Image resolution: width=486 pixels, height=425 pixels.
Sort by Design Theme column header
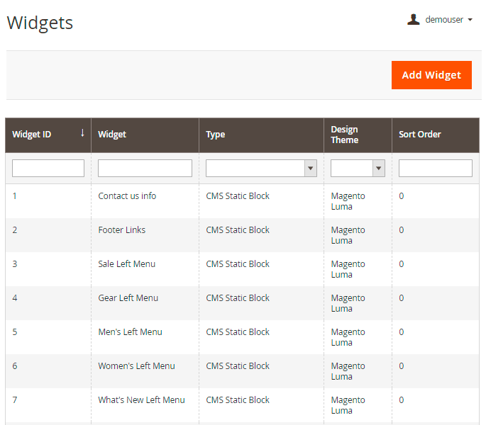click(344, 135)
